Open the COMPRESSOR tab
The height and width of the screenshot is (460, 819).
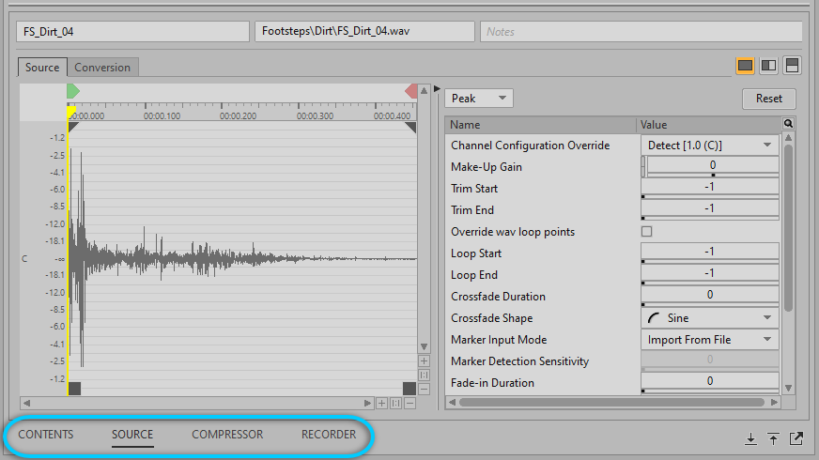(227, 435)
